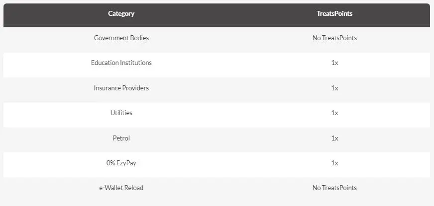Click the 1x value for Education Institutions
Viewport: 434px width, 206px height.
334,63
